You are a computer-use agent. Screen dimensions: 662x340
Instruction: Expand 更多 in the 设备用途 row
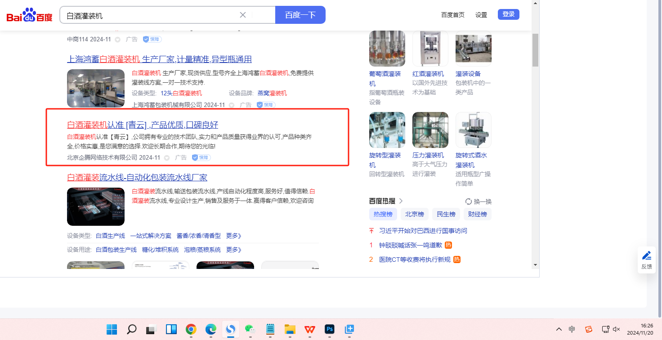click(234, 250)
